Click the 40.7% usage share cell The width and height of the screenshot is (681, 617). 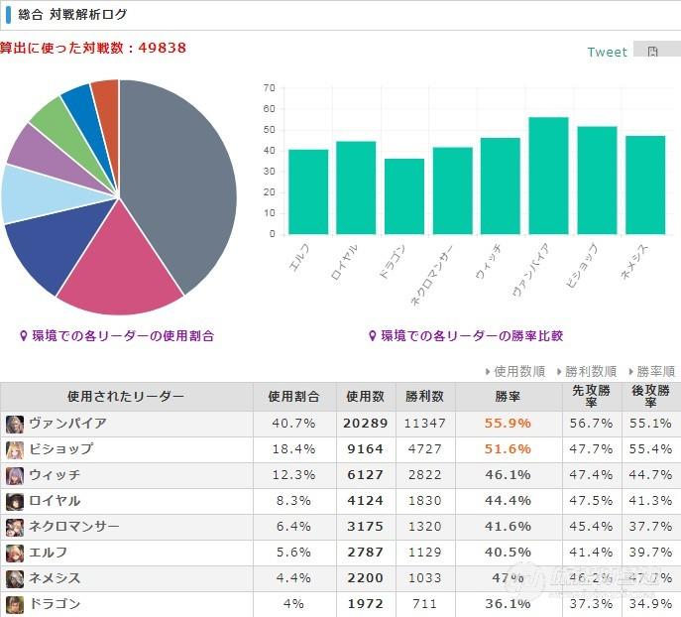293,424
